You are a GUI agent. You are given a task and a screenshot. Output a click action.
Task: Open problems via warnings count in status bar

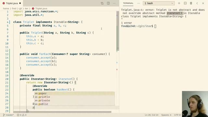pos(24,115)
